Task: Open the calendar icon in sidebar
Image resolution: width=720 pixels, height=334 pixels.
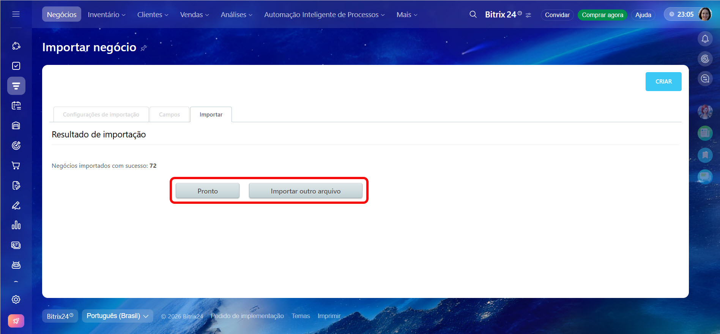Action: 16,106
